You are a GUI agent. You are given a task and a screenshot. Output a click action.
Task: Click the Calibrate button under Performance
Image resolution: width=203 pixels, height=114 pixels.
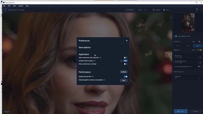(124, 72)
